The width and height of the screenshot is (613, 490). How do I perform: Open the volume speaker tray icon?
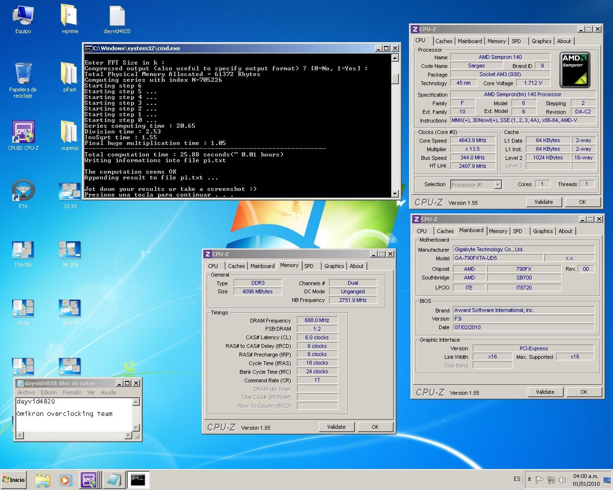pos(563,479)
